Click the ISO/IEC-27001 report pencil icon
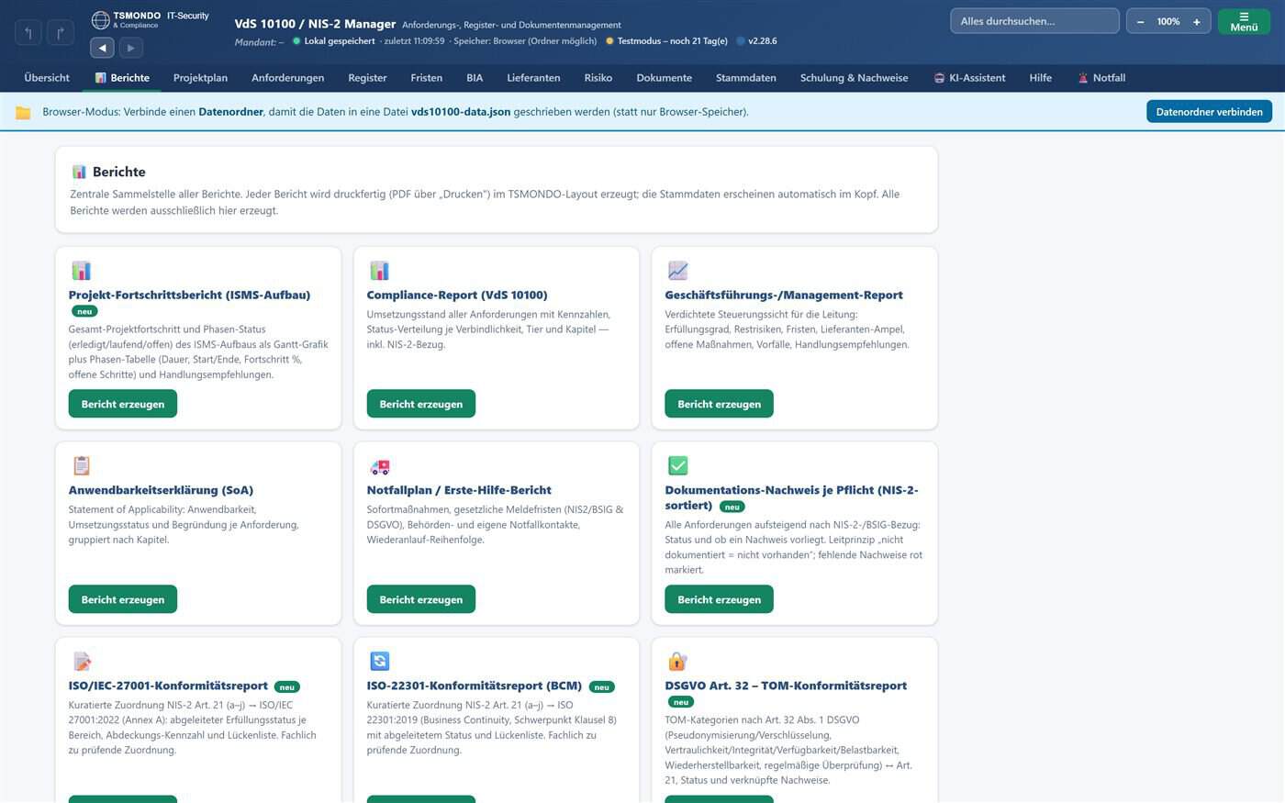The height and width of the screenshot is (803, 1285). click(82, 661)
